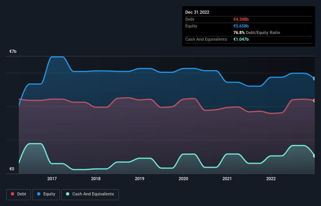Click the teal Cash And Equivalents legend dot
Viewport: 321px width, 206px height.
click(68, 194)
